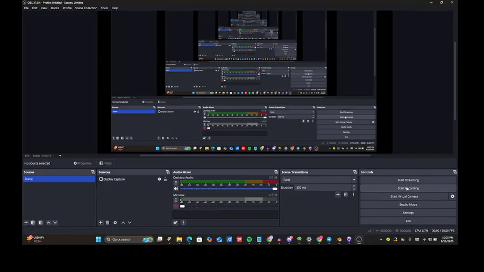Undock the Controls panel

[454, 172]
